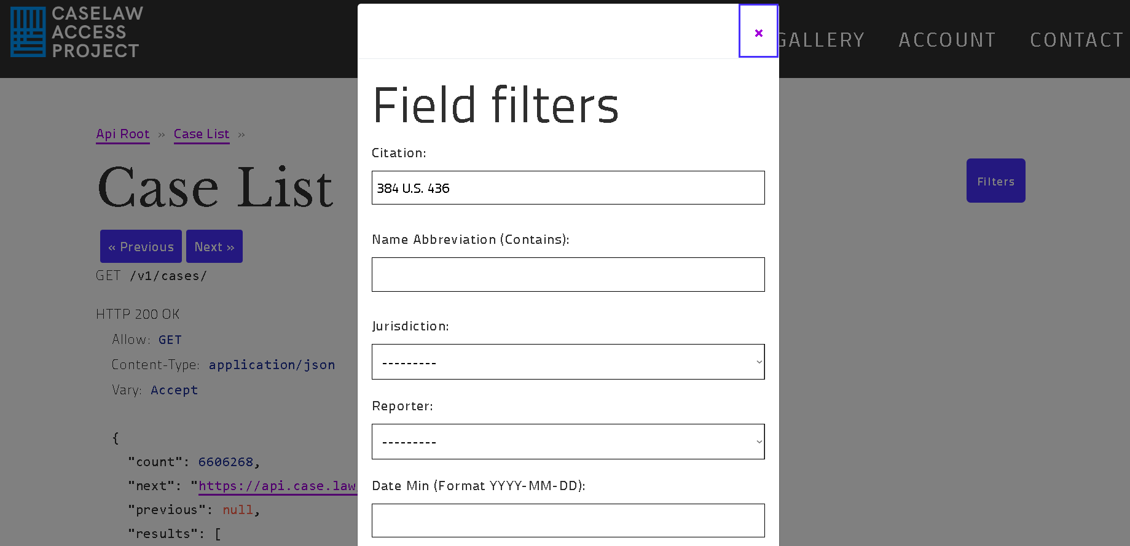The height and width of the screenshot is (546, 1130).
Task: Click the Caselaw Access Project logo
Action: pos(77,32)
